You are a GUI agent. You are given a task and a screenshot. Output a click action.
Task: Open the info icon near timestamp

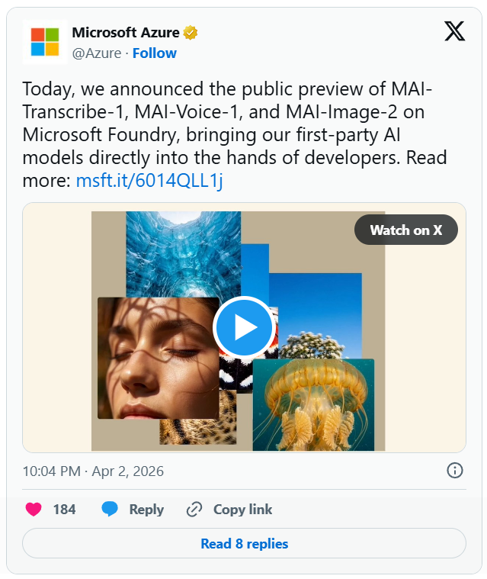(x=455, y=471)
